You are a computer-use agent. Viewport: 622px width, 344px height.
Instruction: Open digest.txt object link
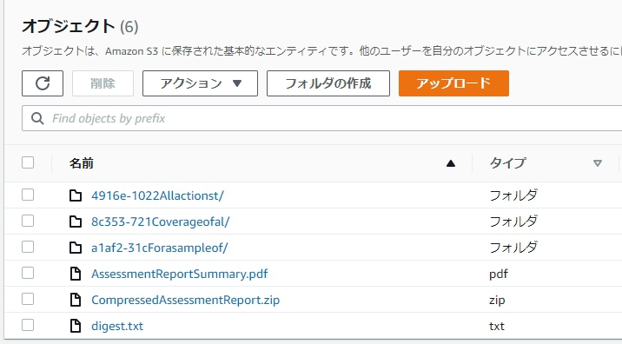click(x=117, y=326)
